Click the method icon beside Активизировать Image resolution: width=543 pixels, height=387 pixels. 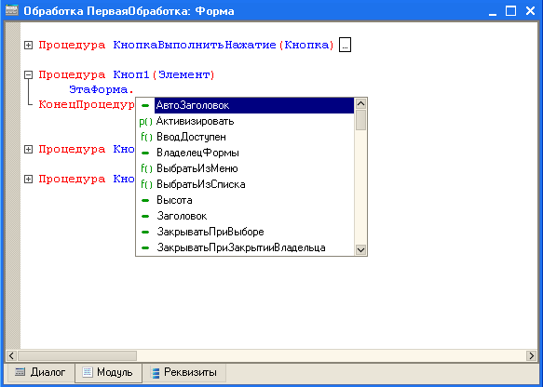[145, 122]
